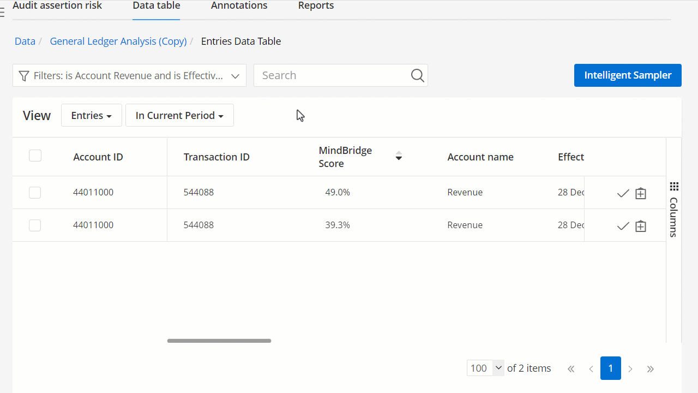Click the Intelligent Sampler button
This screenshot has width=698, height=393.
tap(628, 75)
